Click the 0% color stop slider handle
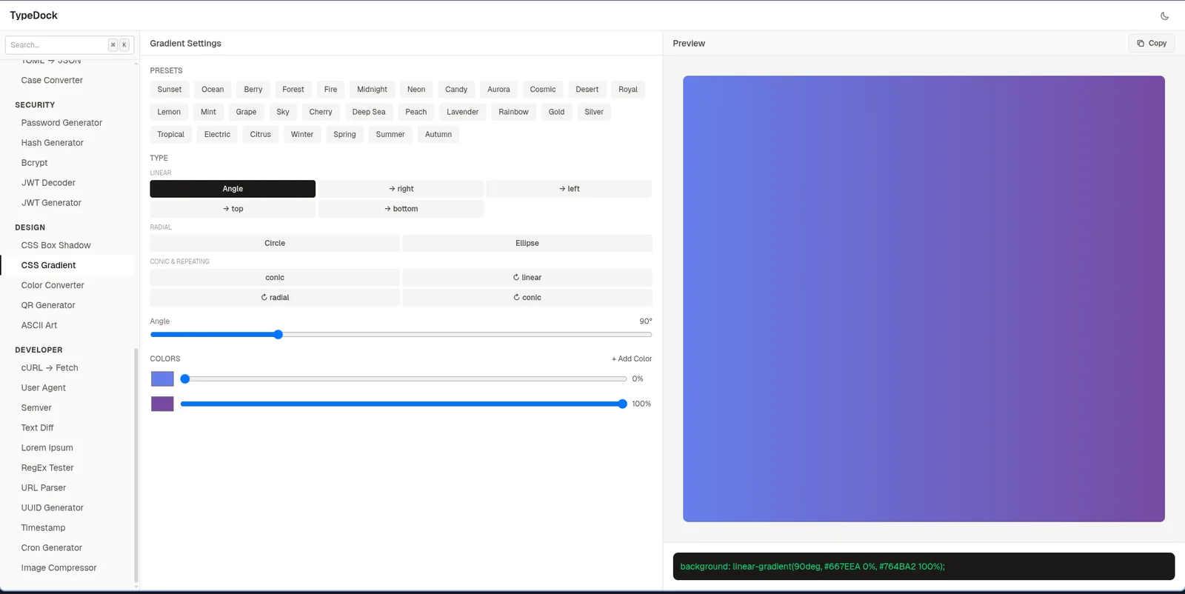The width and height of the screenshot is (1185, 594). pos(185,378)
